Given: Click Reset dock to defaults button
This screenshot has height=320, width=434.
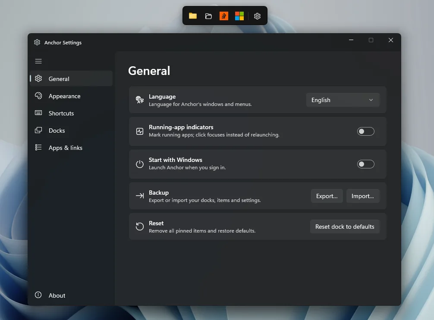Looking at the screenshot, I should [x=345, y=227].
